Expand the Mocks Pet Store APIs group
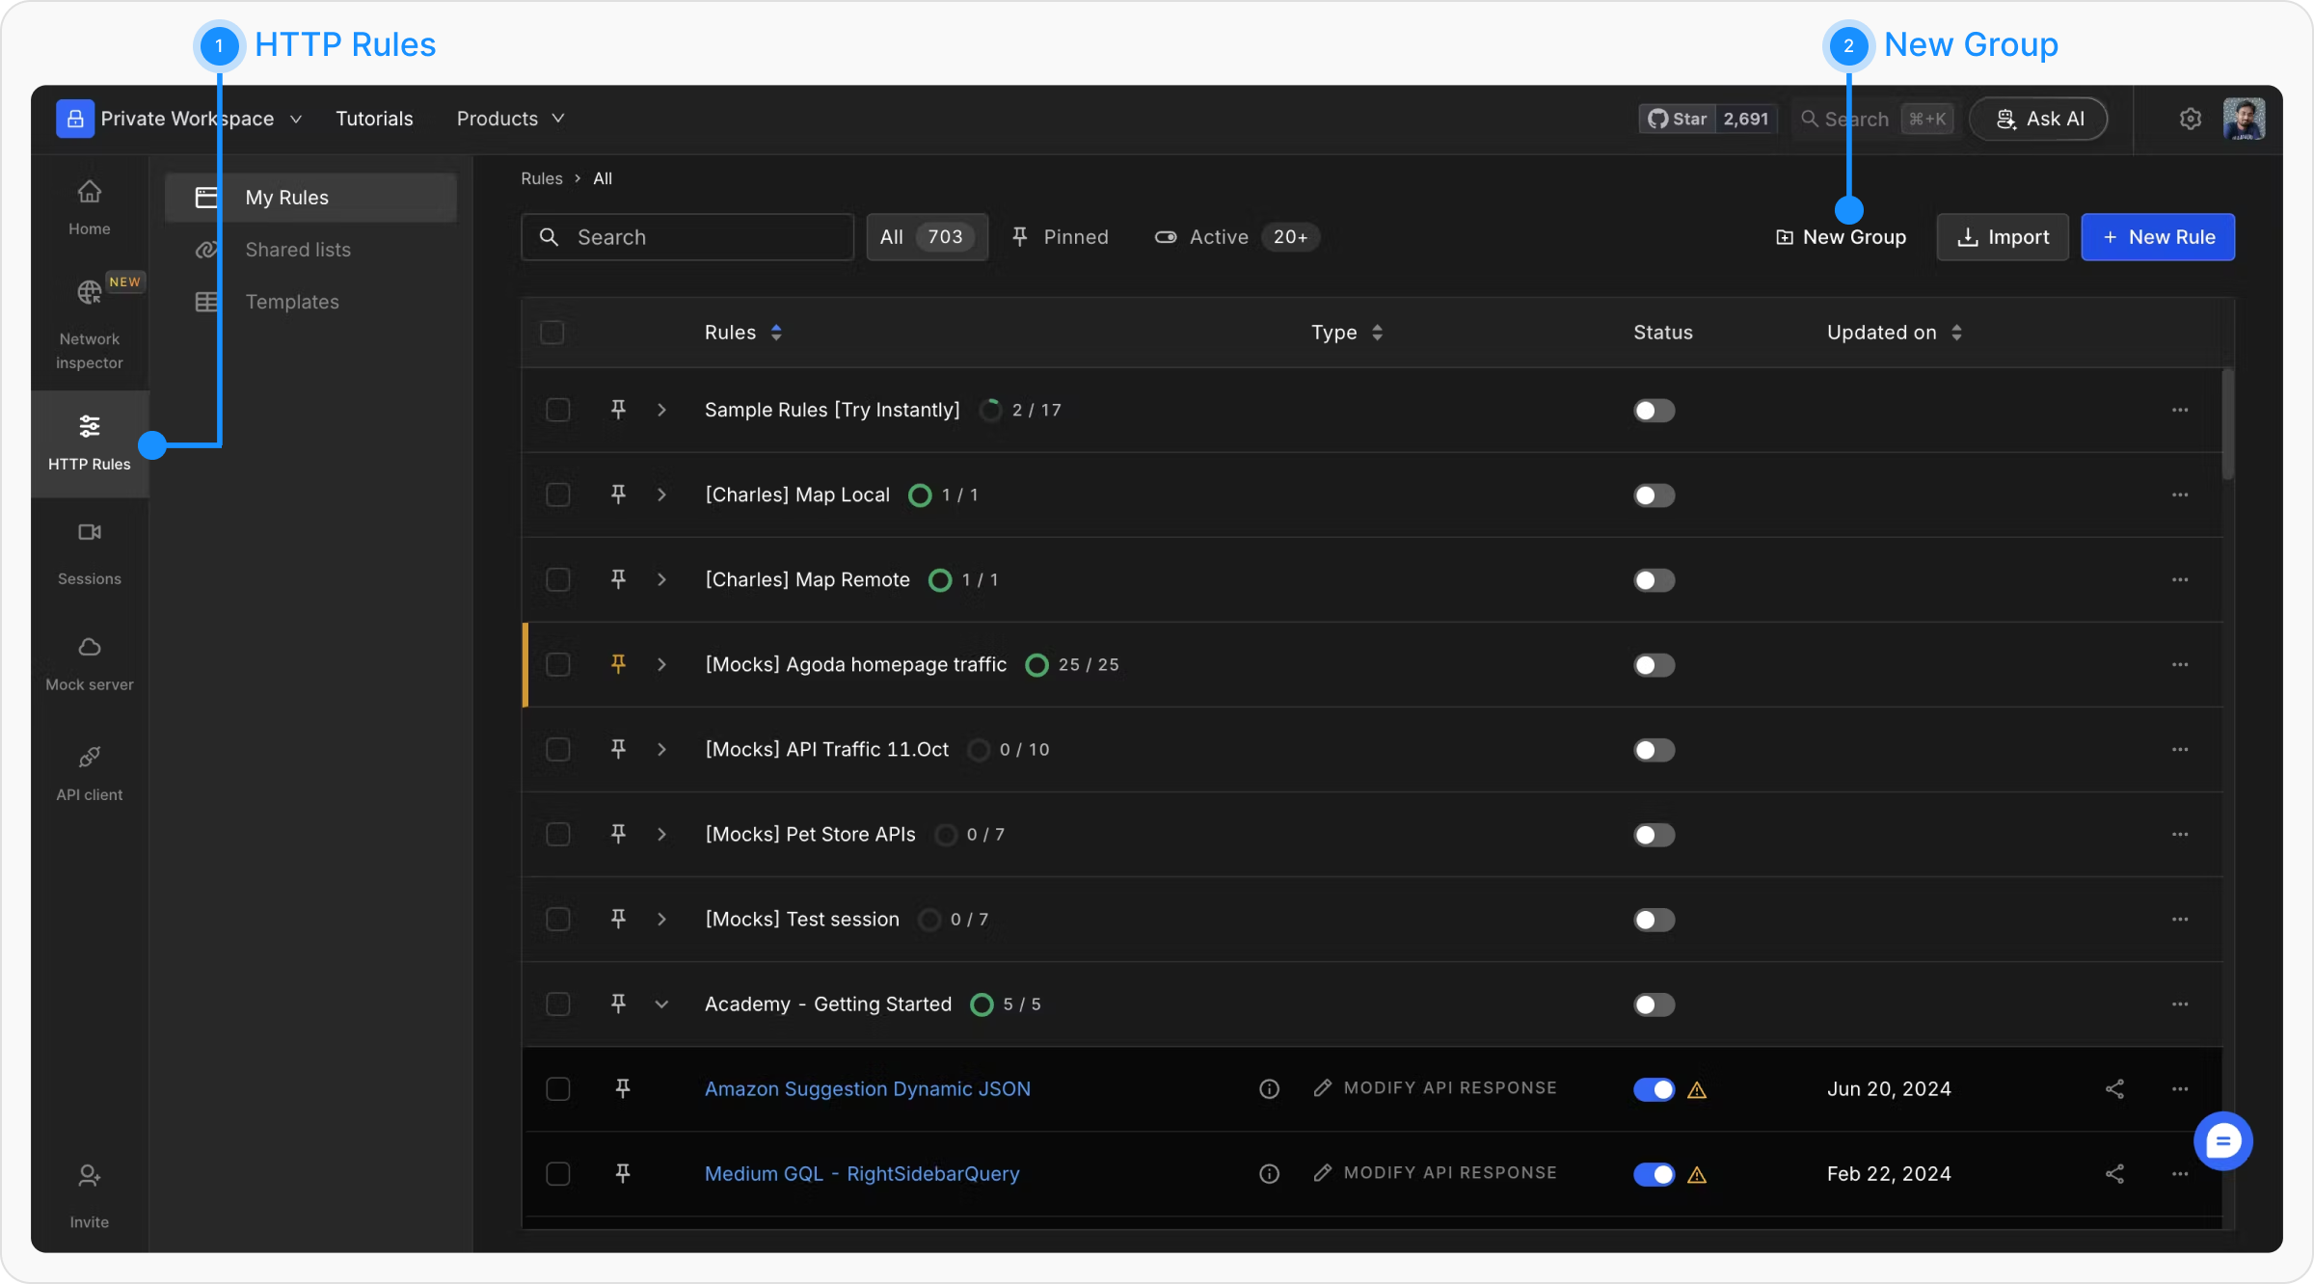Viewport: 2314px width, 1284px height. [x=661, y=835]
